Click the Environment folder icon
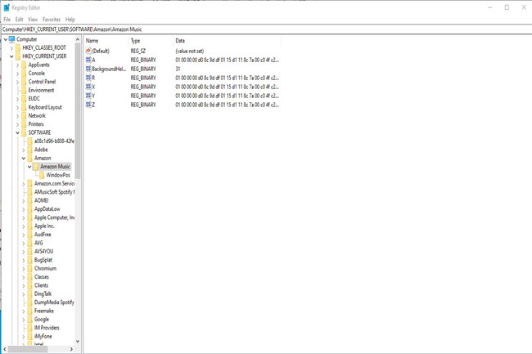This screenshot has width=532, height=354. (x=24, y=90)
